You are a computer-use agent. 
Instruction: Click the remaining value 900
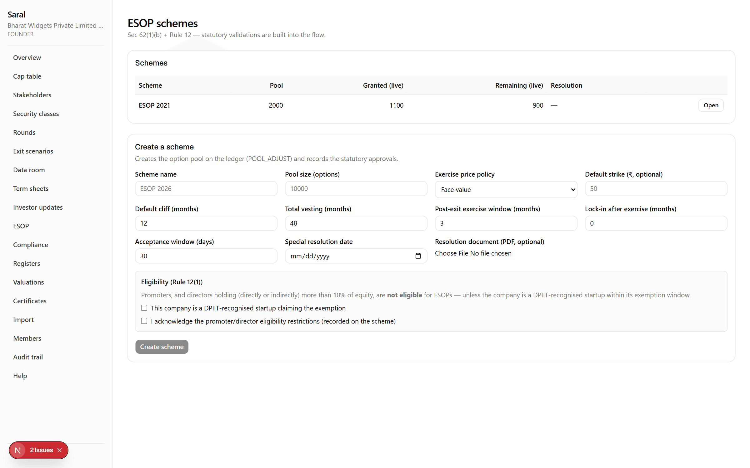pos(538,105)
